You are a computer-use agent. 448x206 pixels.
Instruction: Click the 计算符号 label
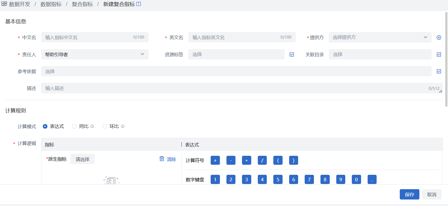[x=195, y=160]
